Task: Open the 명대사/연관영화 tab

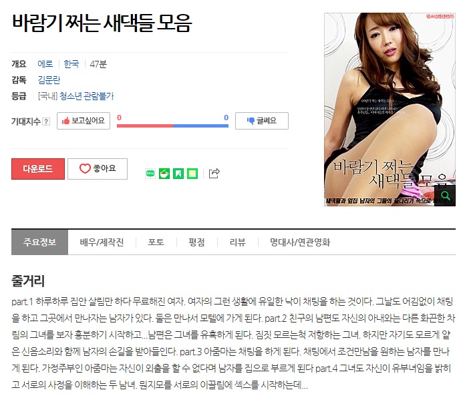Action: 300,242
